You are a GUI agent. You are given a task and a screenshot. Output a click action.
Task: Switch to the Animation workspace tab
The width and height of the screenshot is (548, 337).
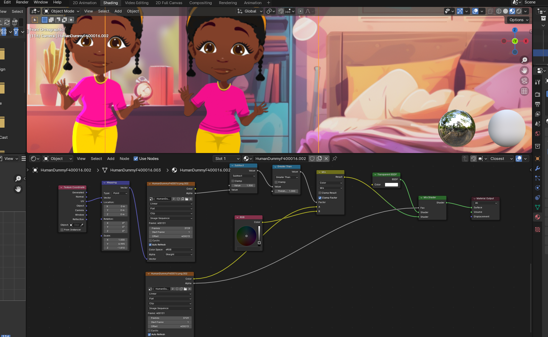coord(253,3)
